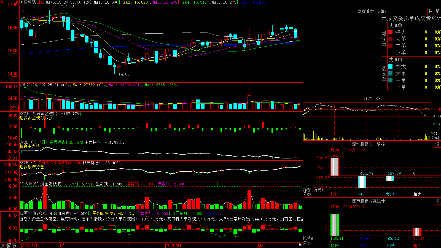This screenshot has height=248, width=441.
Task: Click the 大智慧 logo at bottom-left
Action: [9, 245]
